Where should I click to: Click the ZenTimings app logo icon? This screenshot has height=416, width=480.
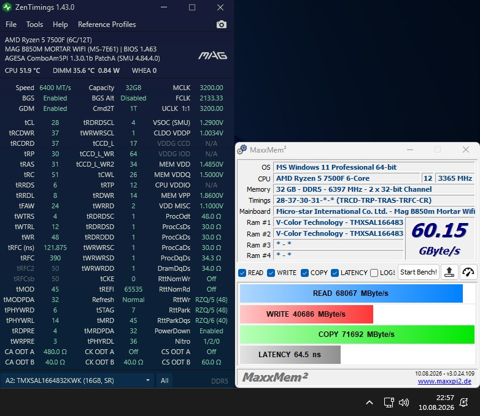[7, 7]
